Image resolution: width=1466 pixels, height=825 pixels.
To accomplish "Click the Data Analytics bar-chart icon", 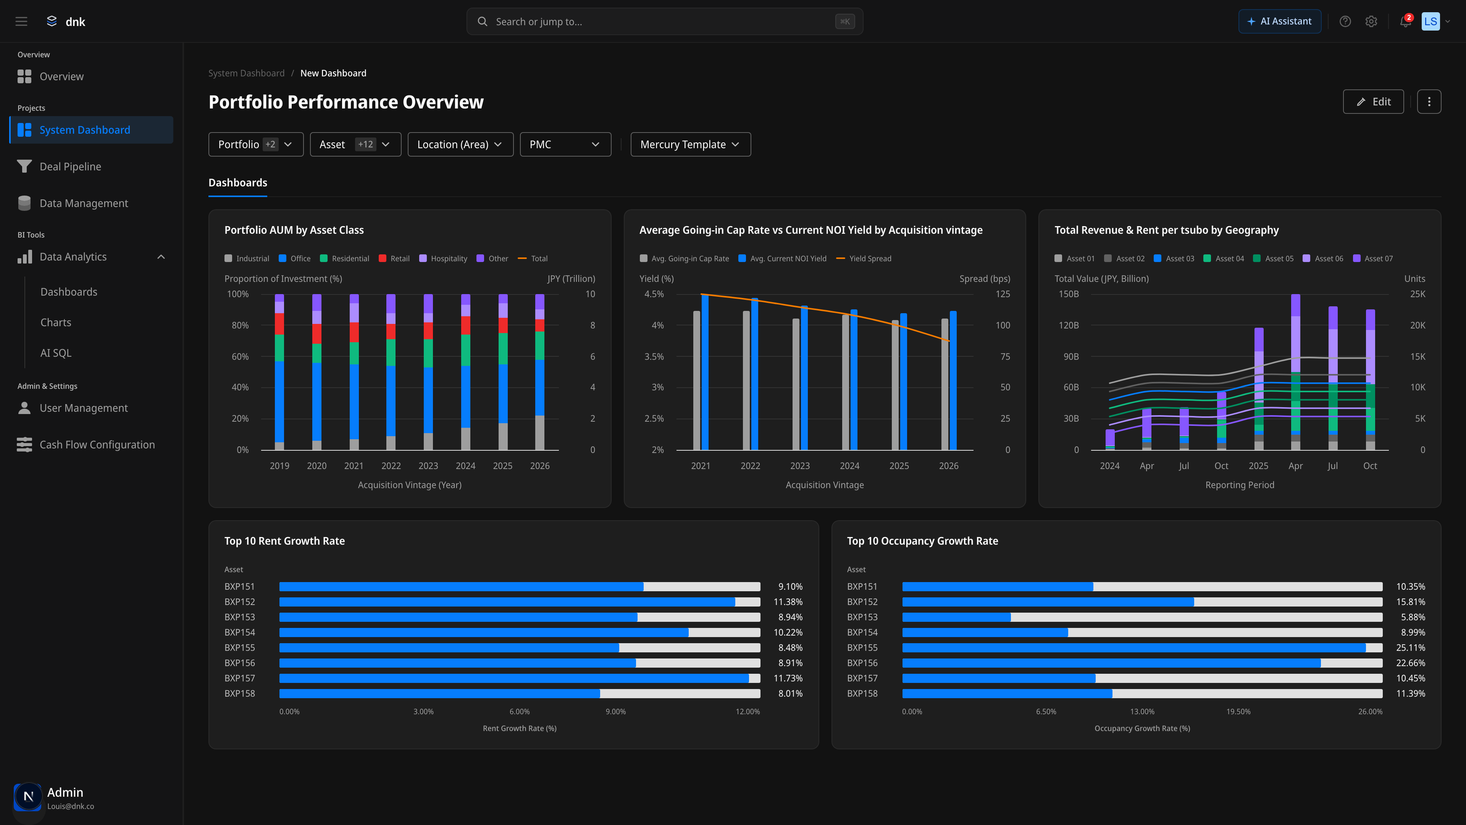I will point(24,257).
